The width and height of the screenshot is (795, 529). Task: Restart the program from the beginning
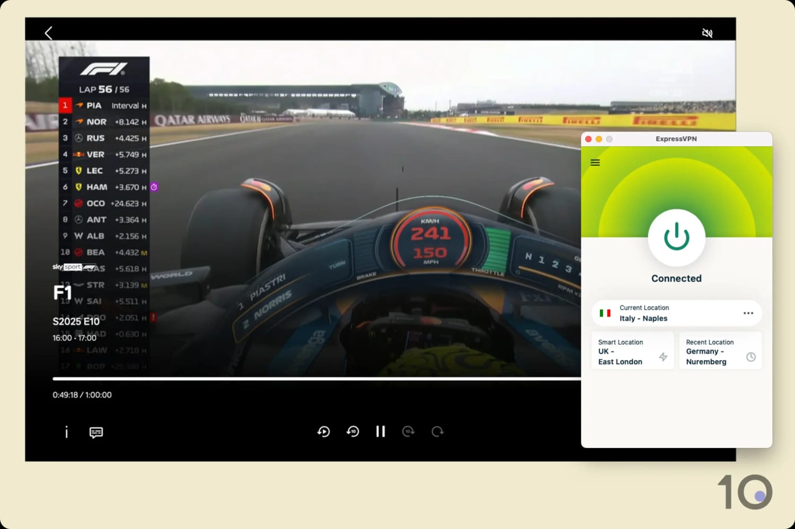324,431
